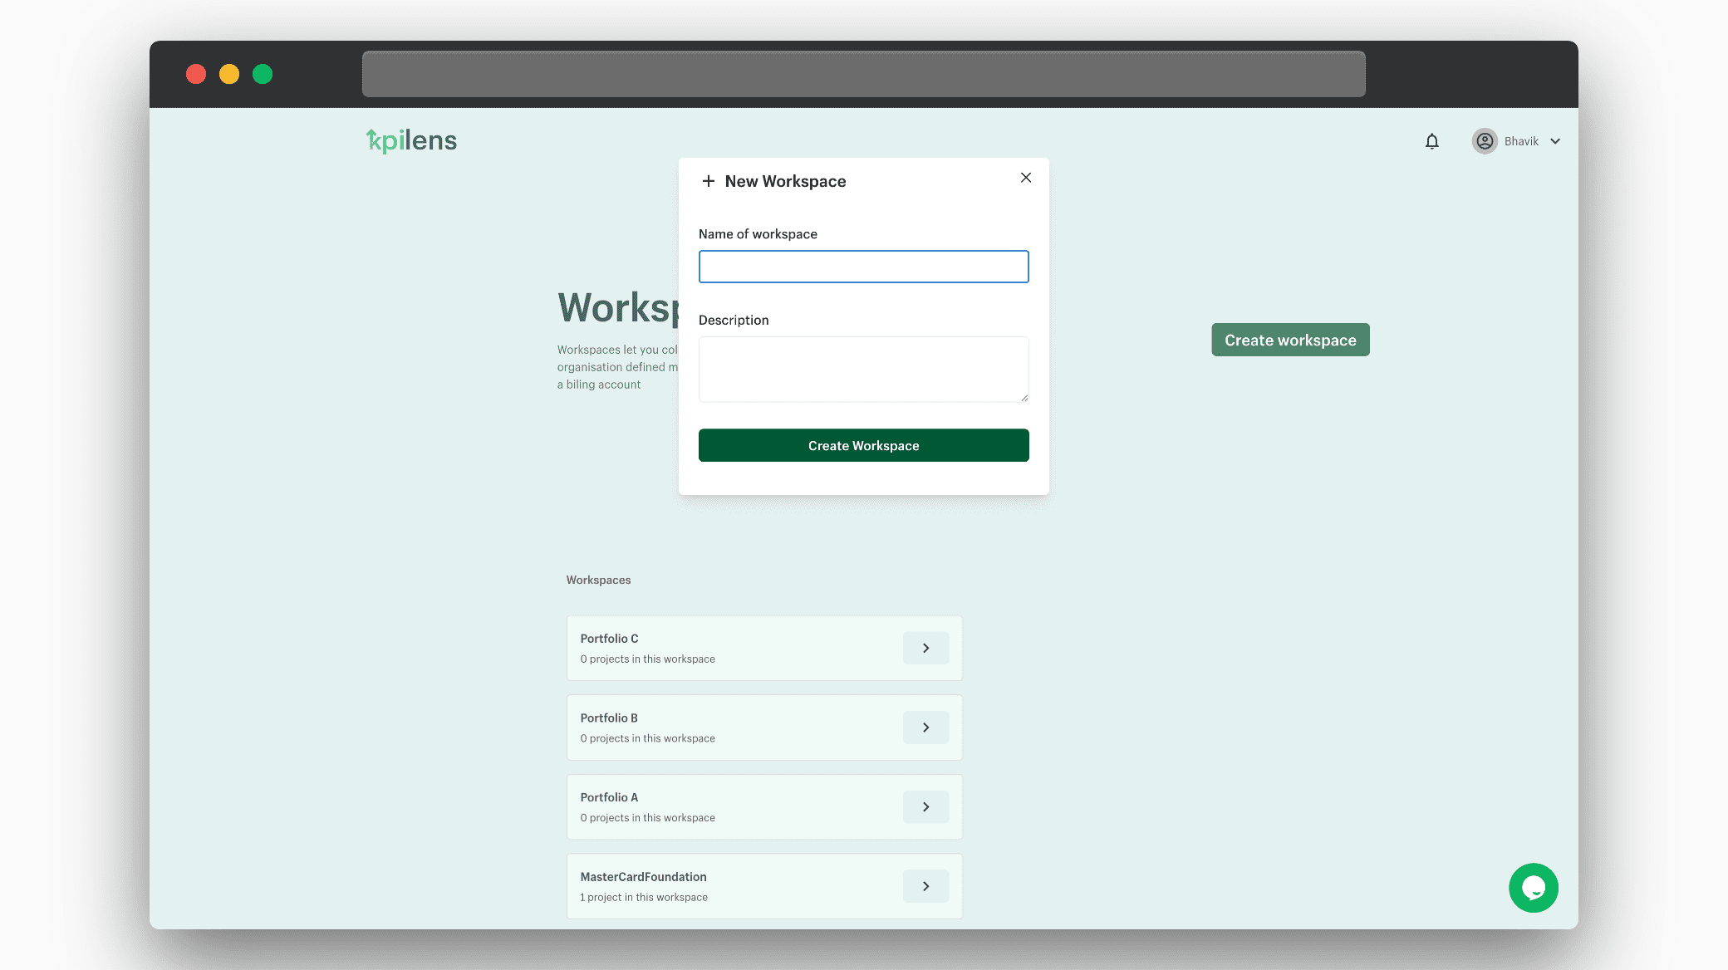Open Portfolio A with chevron arrow

[925, 806]
